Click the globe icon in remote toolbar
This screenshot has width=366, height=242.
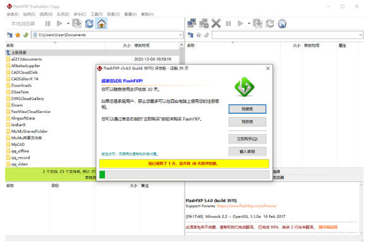282,23
